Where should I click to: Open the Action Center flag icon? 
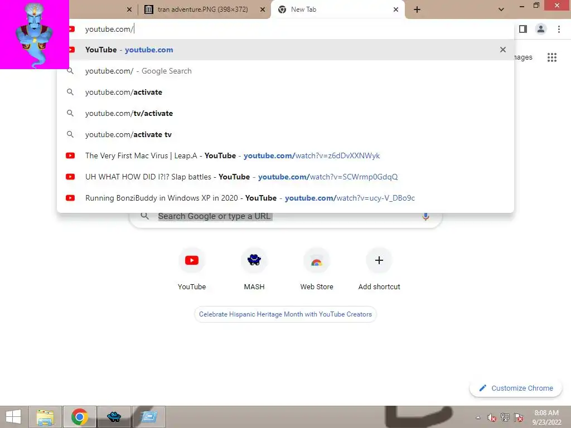[x=519, y=417]
